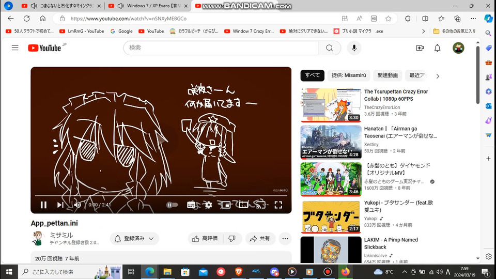The height and width of the screenshot is (279, 496).
Task: Enable miniplayer mode
Action: [x=226, y=205]
